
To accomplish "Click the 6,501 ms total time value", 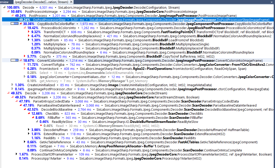I will point(46,8).
